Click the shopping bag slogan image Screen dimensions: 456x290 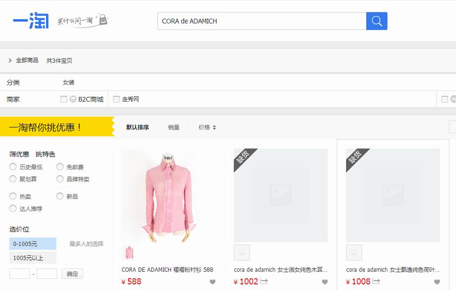(83, 20)
